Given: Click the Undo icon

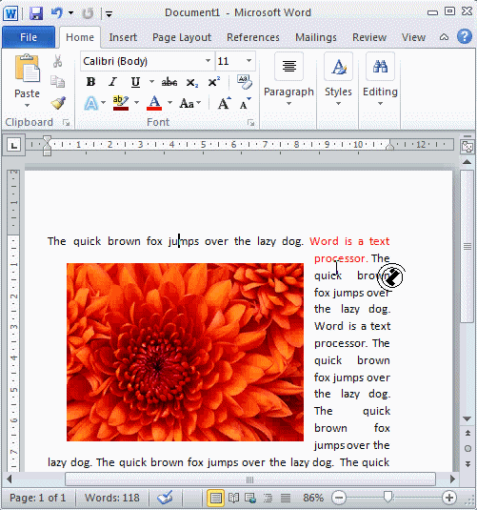Looking at the screenshot, I should (x=56, y=13).
